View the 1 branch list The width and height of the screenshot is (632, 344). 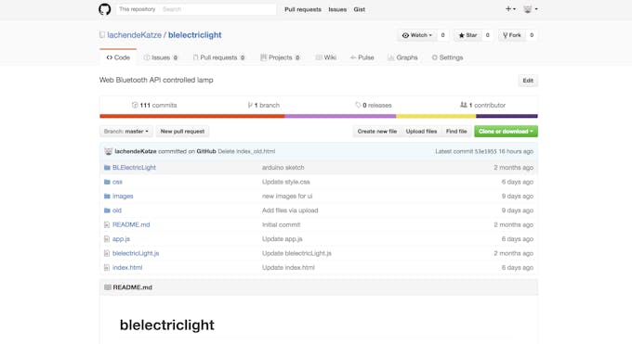(264, 105)
